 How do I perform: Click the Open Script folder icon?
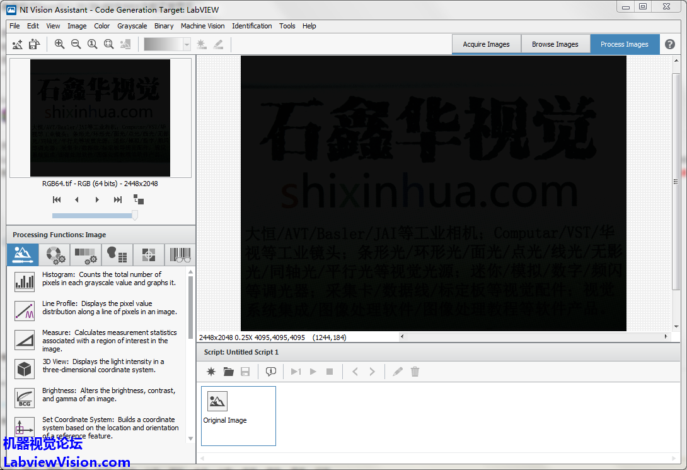click(229, 372)
